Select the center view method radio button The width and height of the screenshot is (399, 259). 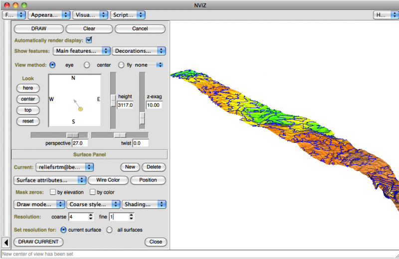87,65
